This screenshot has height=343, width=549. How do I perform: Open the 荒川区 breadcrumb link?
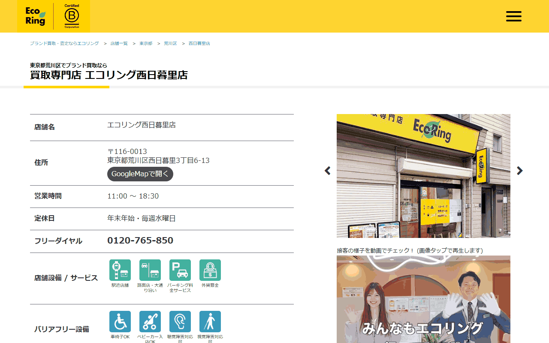pyautogui.click(x=170, y=44)
